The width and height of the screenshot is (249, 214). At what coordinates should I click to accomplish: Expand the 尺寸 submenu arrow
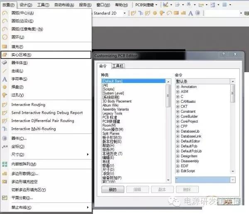[x=88, y=155]
